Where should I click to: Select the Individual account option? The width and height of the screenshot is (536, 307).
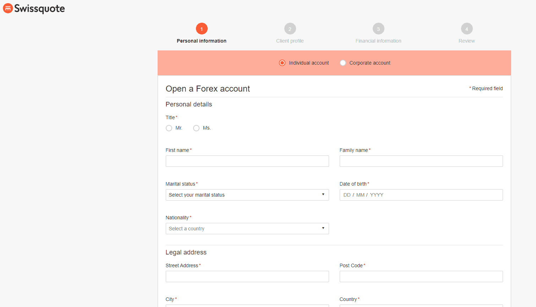(282, 62)
